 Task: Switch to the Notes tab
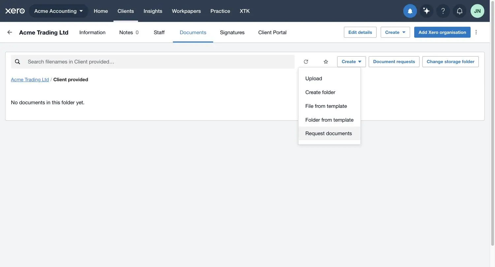pyautogui.click(x=129, y=32)
